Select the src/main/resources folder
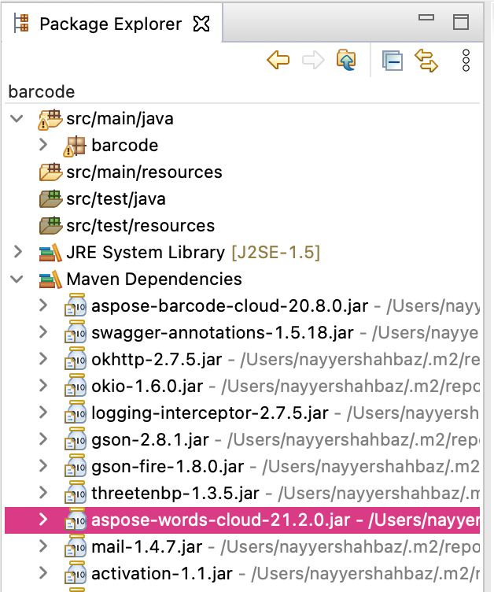Viewport: 494px width, 592px height. [x=144, y=172]
